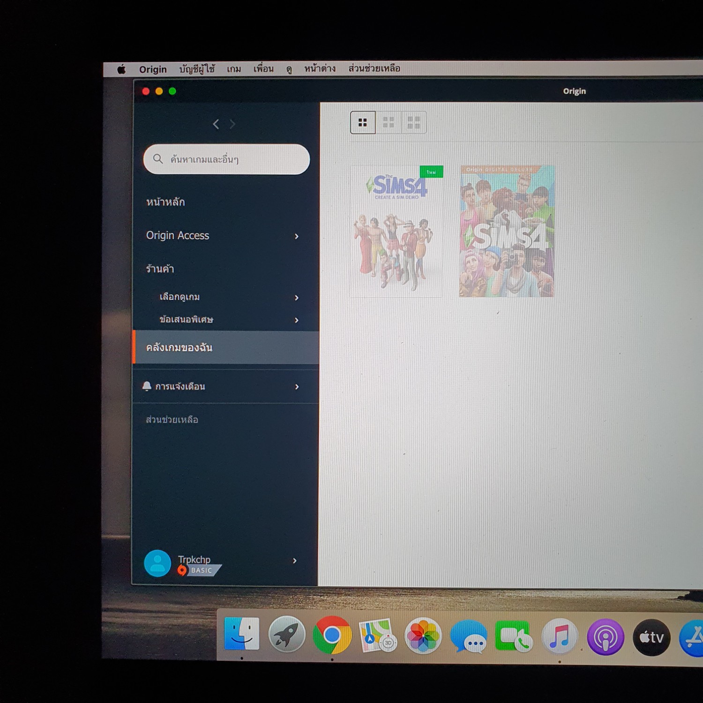
Task: Open Apple TV in the Dock
Action: coord(651,637)
